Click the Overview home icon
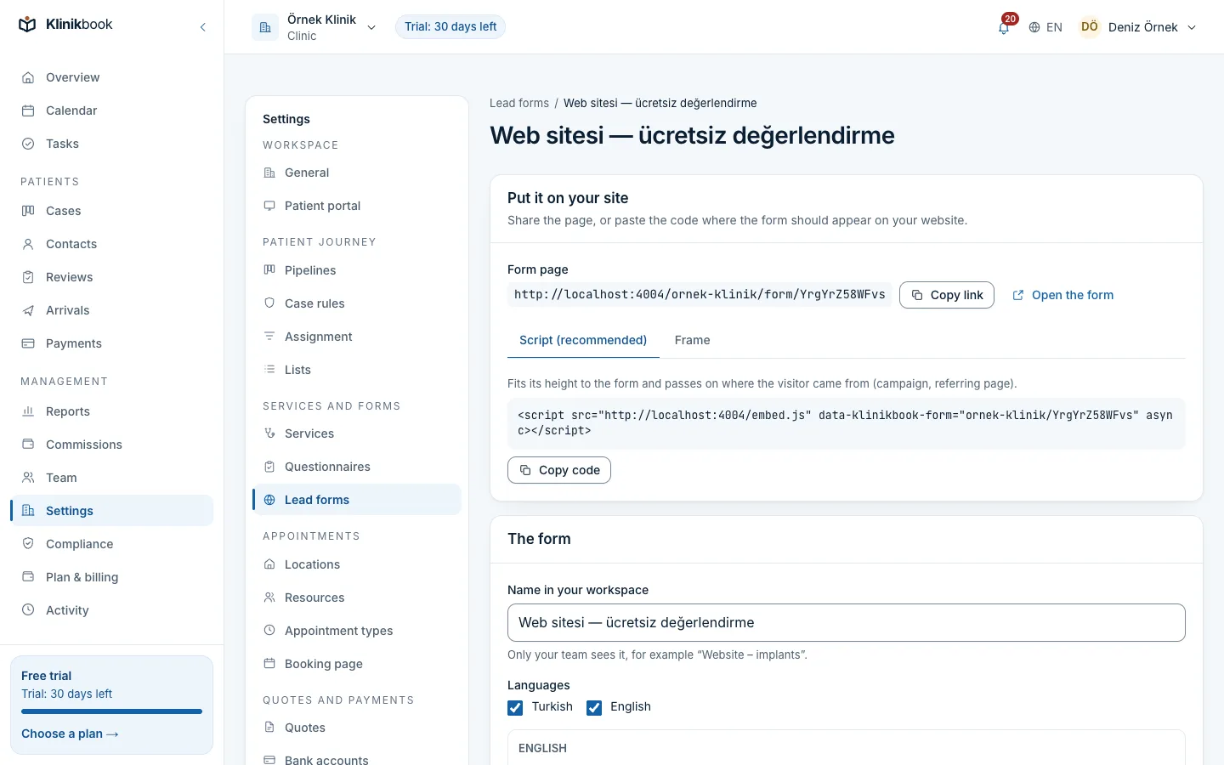The height and width of the screenshot is (765, 1224). pyautogui.click(x=28, y=77)
